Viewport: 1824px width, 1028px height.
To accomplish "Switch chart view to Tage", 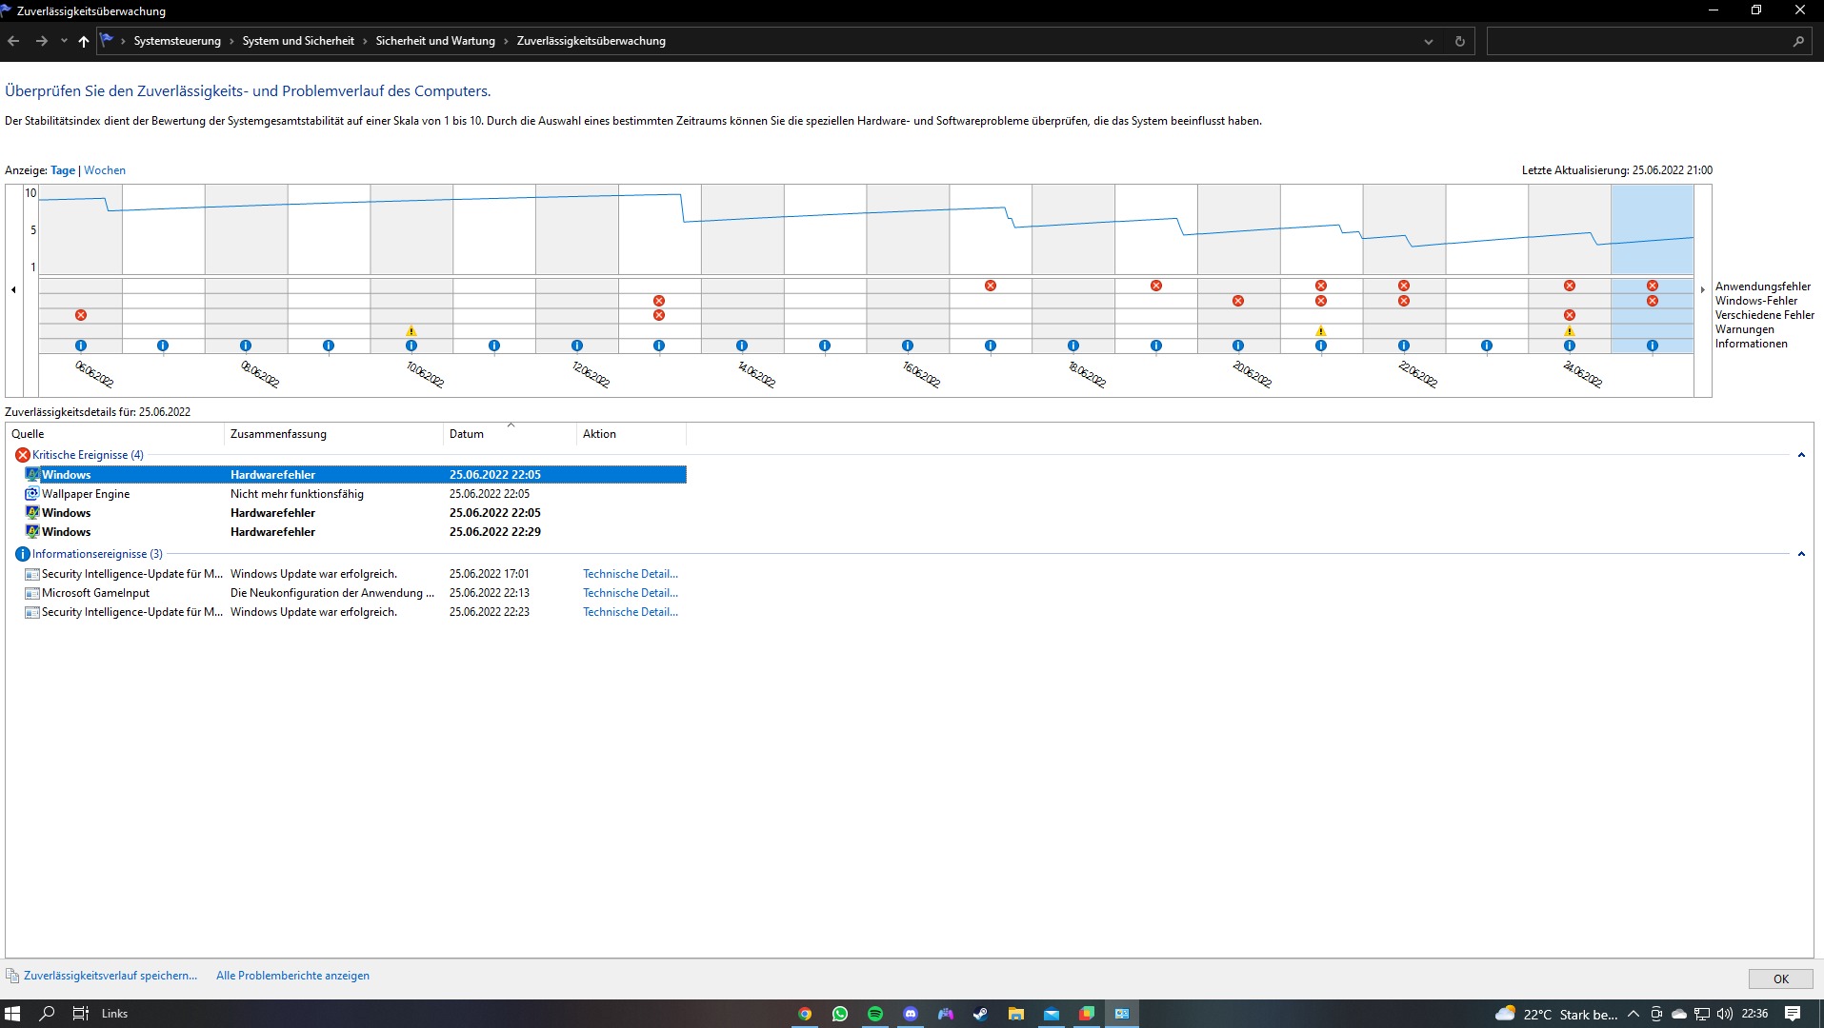I will click(63, 170).
